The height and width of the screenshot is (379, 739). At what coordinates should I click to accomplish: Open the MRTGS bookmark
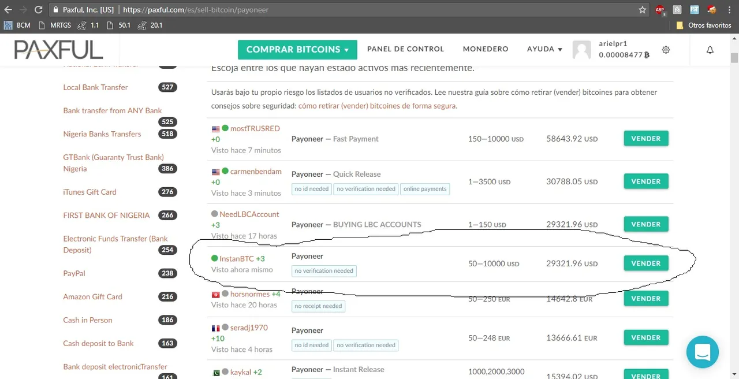(x=55, y=25)
